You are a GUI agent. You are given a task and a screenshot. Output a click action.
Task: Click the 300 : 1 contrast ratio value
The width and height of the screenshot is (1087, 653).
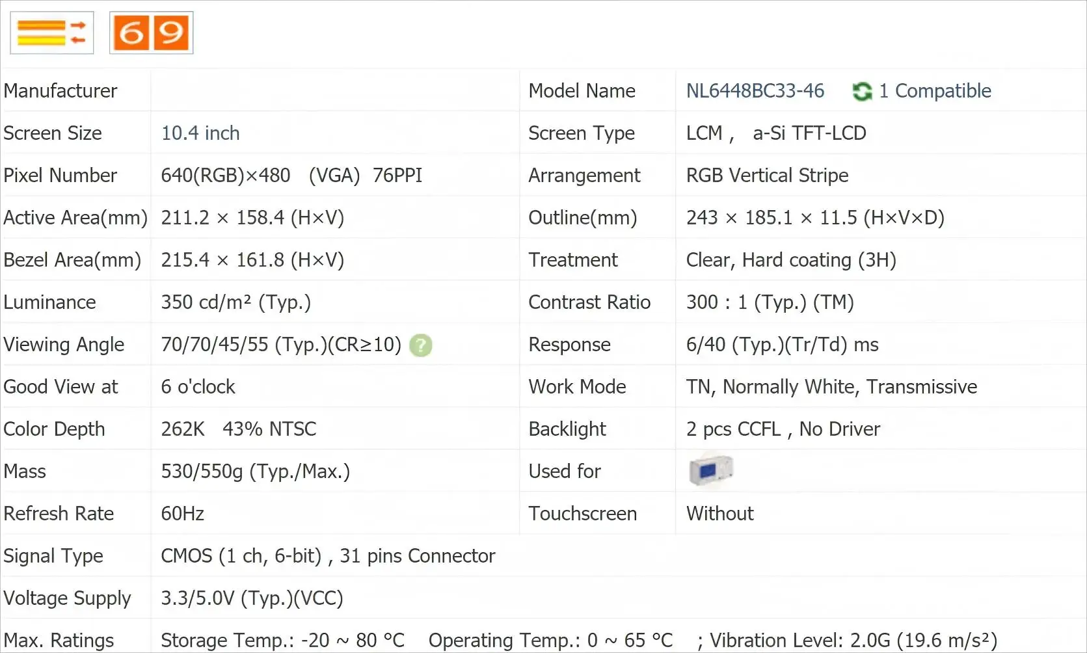[770, 302]
